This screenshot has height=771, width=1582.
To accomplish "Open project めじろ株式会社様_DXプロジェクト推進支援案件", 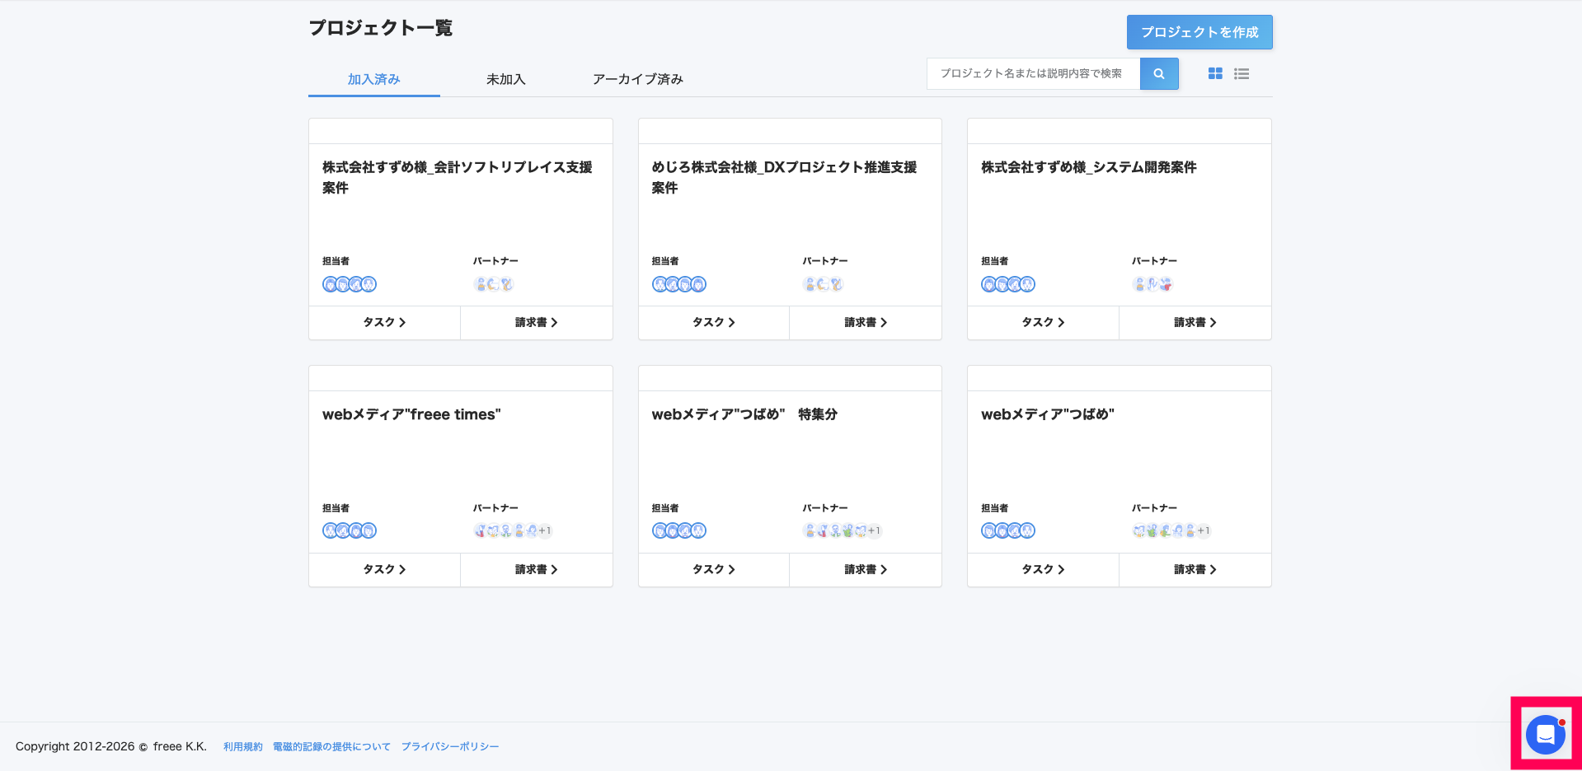I will tap(784, 177).
